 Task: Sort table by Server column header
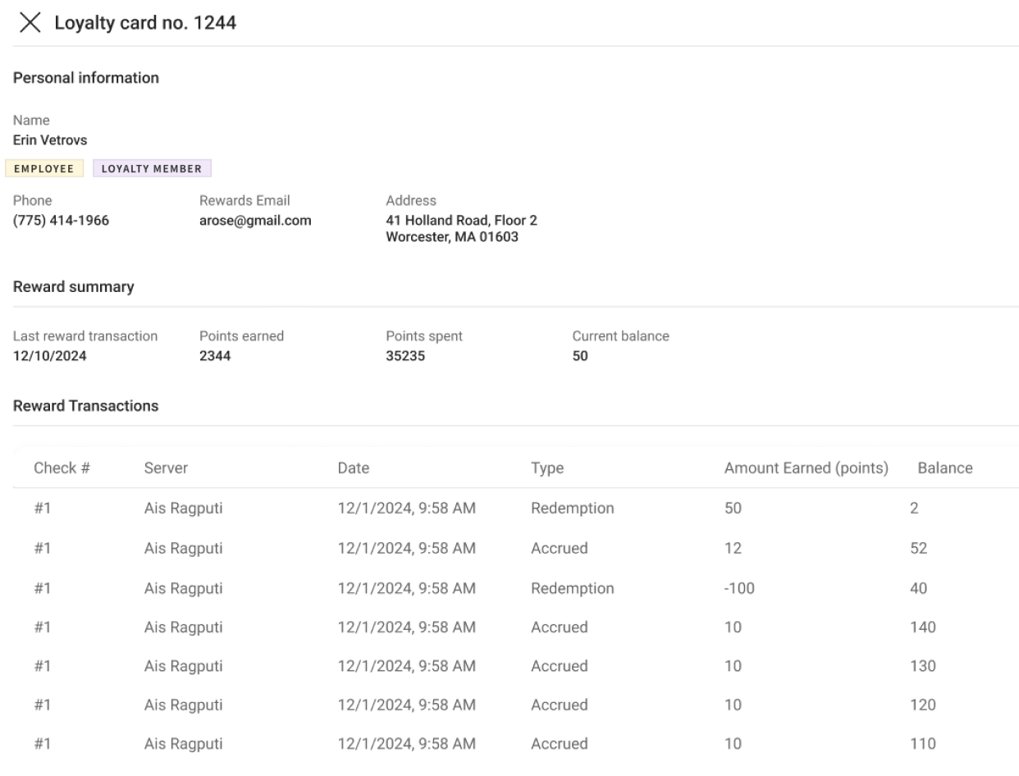[166, 468]
